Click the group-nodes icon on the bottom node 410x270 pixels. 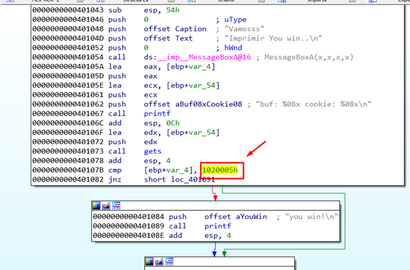click(170, 261)
